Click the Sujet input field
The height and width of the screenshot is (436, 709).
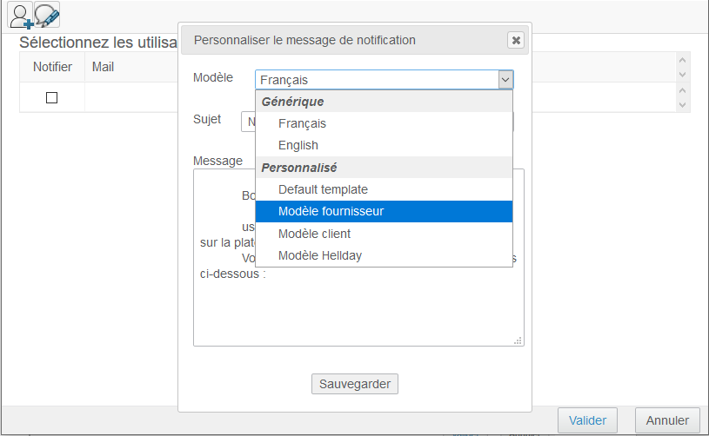[x=247, y=122]
